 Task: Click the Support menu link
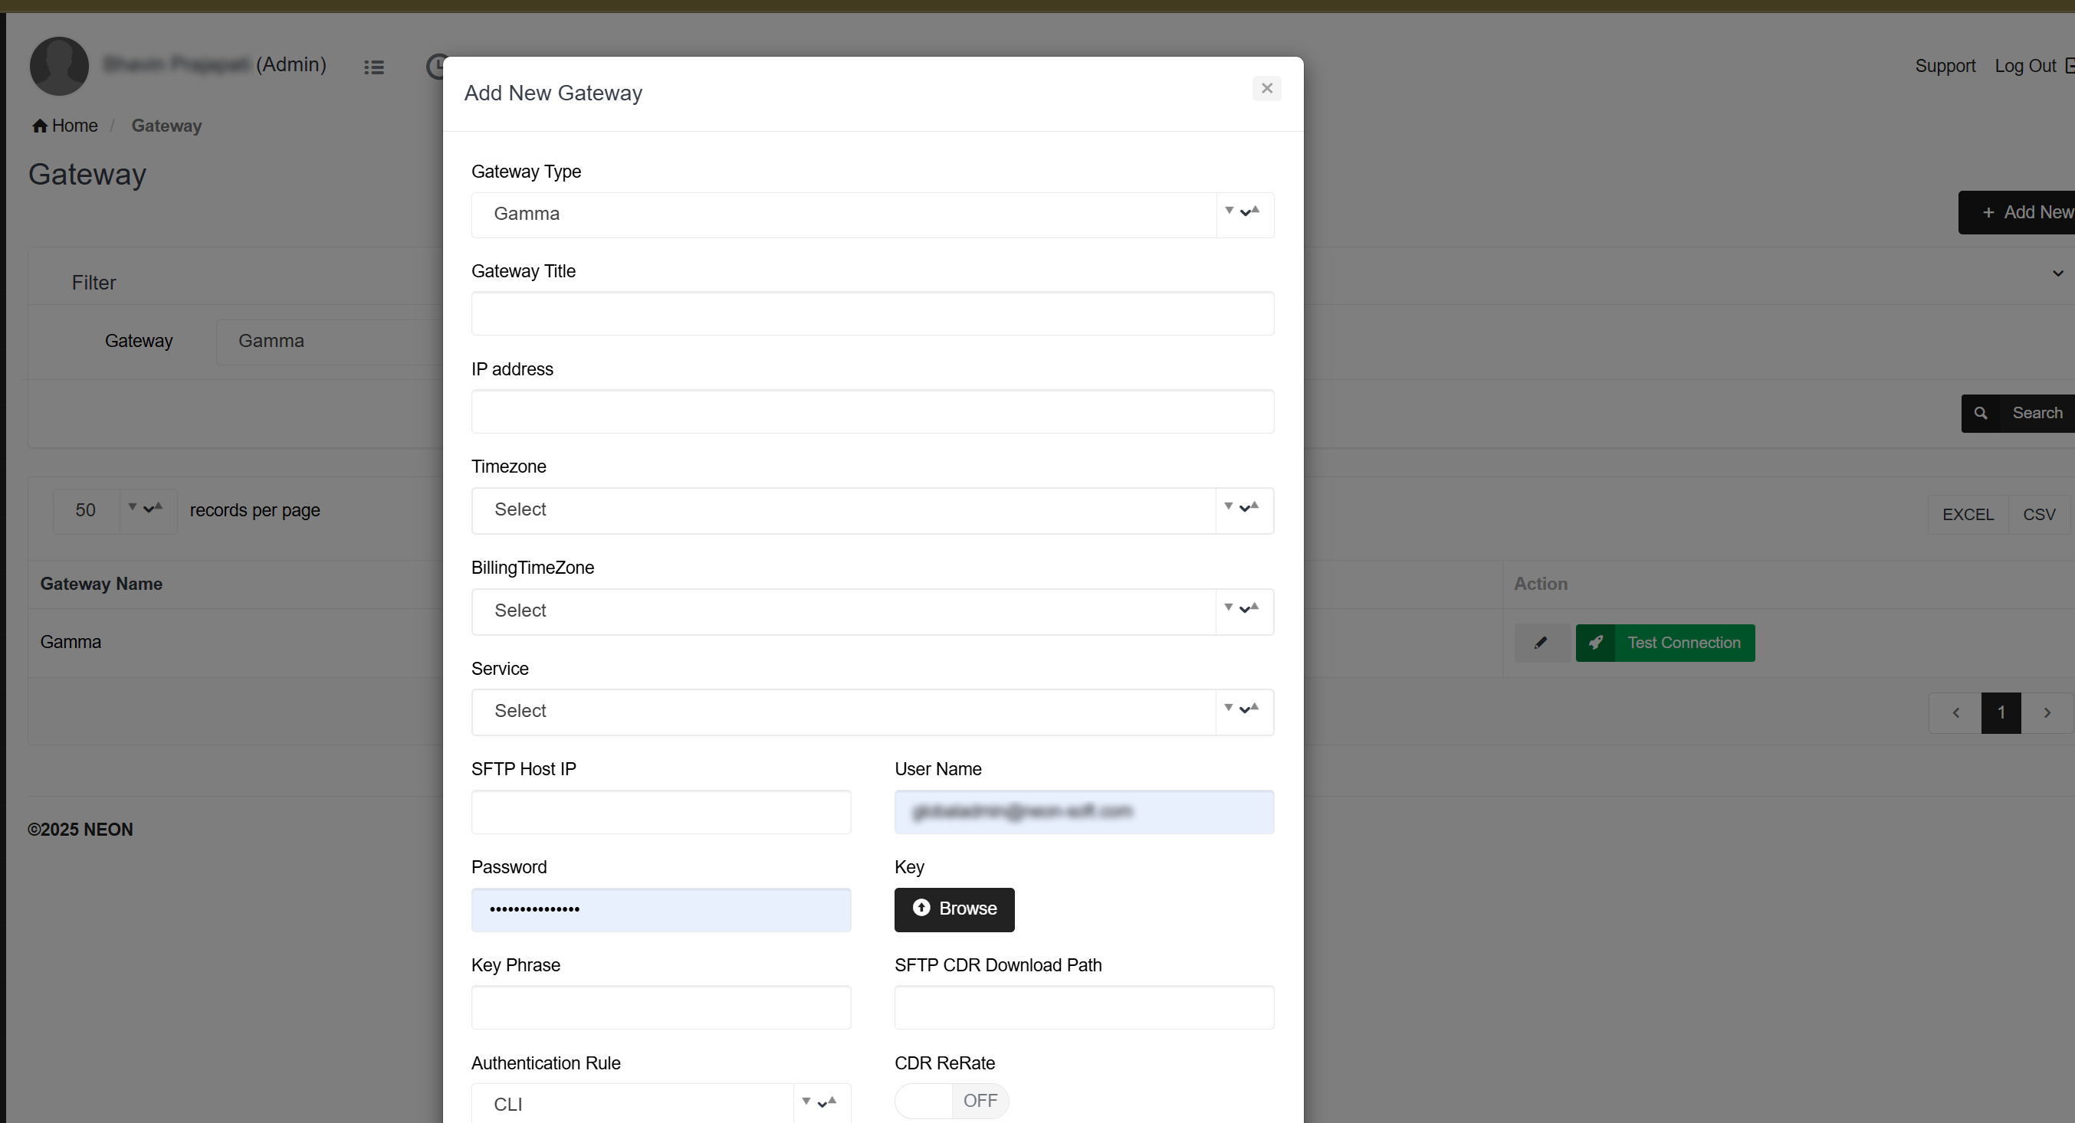(x=1945, y=66)
